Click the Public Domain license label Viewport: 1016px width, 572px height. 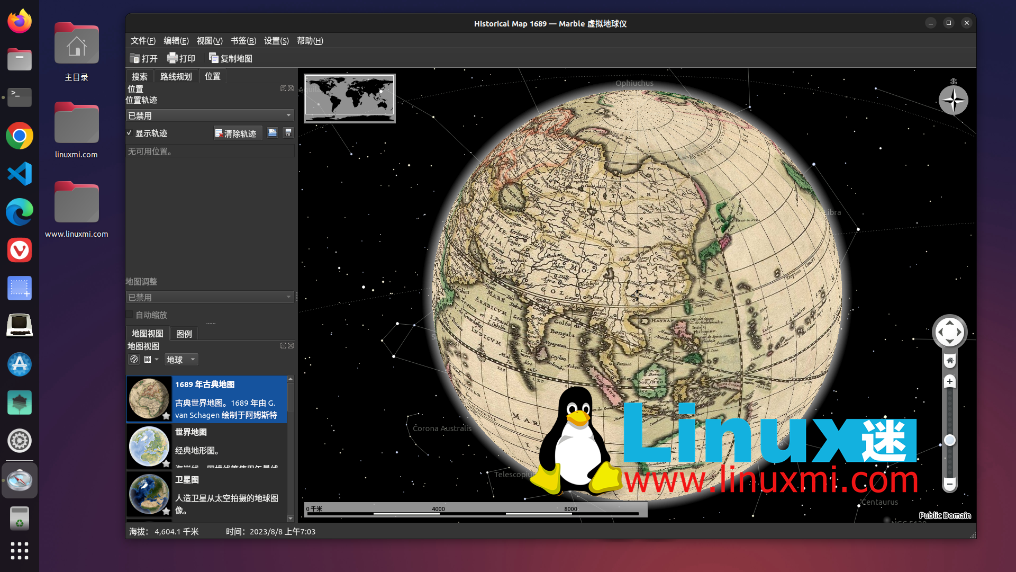tap(945, 515)
